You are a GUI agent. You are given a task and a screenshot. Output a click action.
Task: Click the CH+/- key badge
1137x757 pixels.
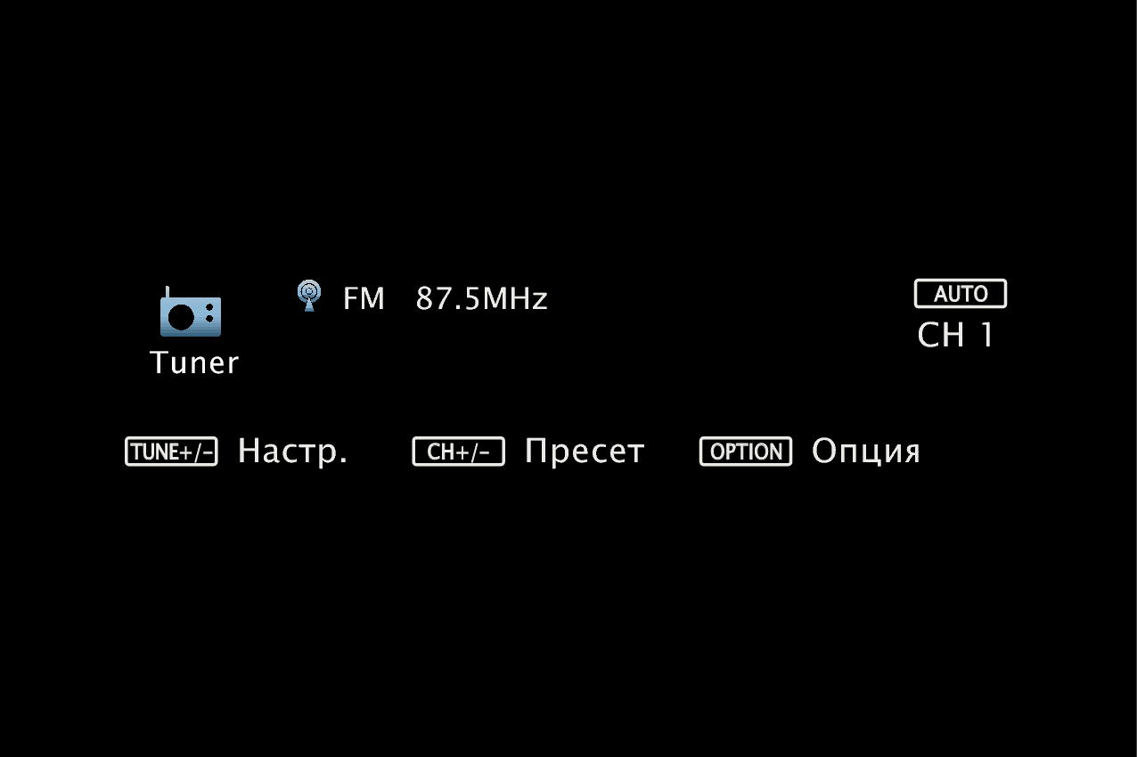(x=459, y=452)
